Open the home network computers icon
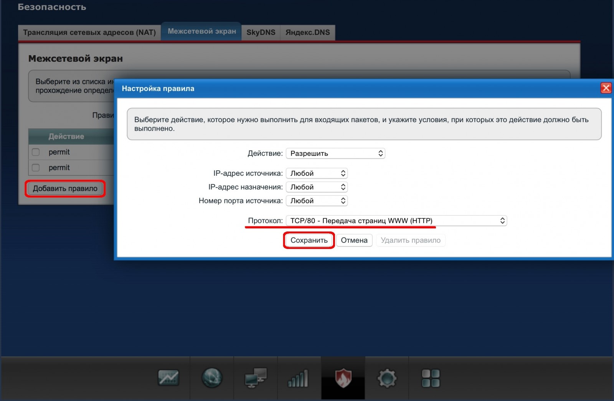This screenshot has width=614, height=401. click(256, 378)
